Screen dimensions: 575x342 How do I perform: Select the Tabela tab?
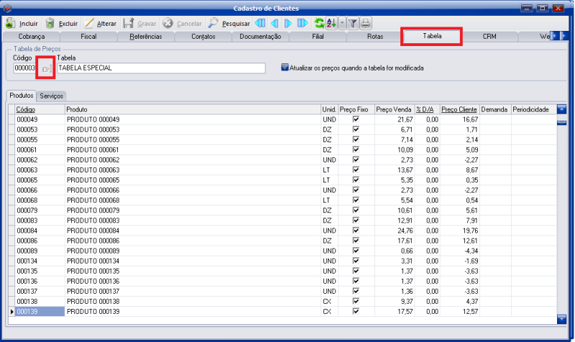click(x=432, y=36)
